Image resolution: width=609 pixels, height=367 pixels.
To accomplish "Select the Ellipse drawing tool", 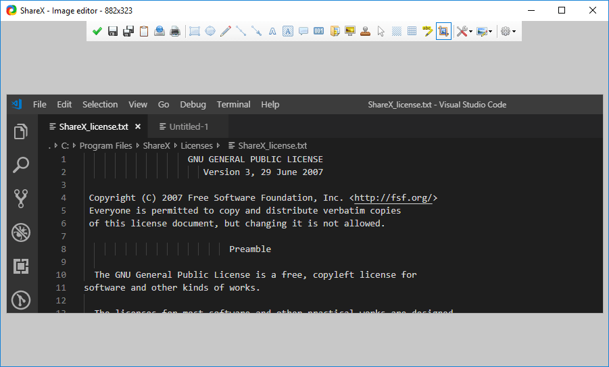I will point(210,31).
